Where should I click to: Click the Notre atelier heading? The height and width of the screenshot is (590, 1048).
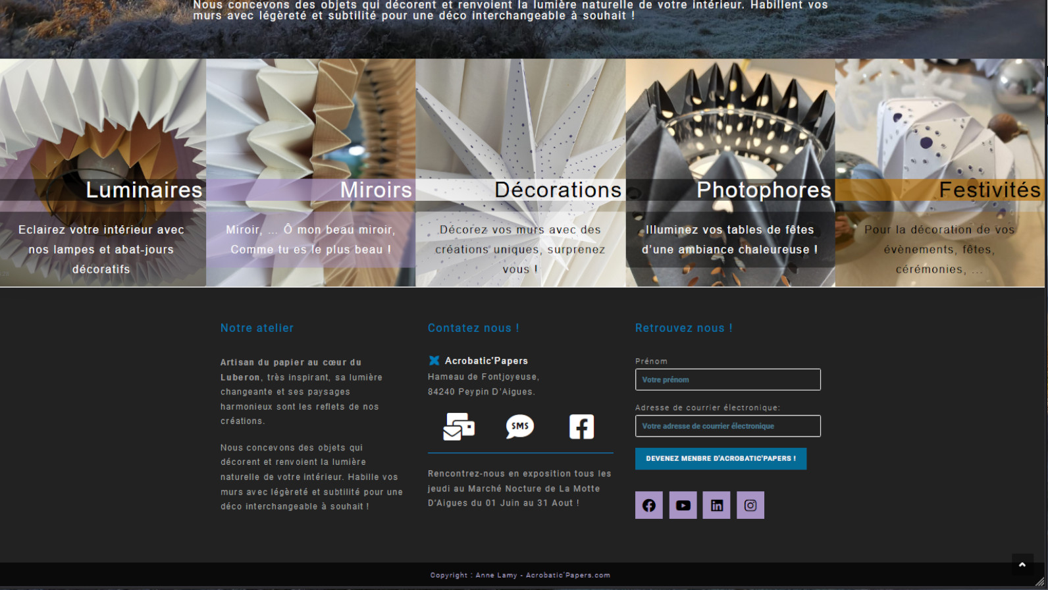pyautogui.click(x=257, y=328)
